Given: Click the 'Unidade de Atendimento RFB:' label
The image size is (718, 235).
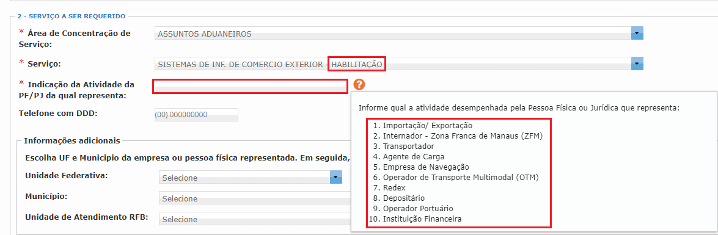Looking at the screenshot, I should tap(87, 217).
